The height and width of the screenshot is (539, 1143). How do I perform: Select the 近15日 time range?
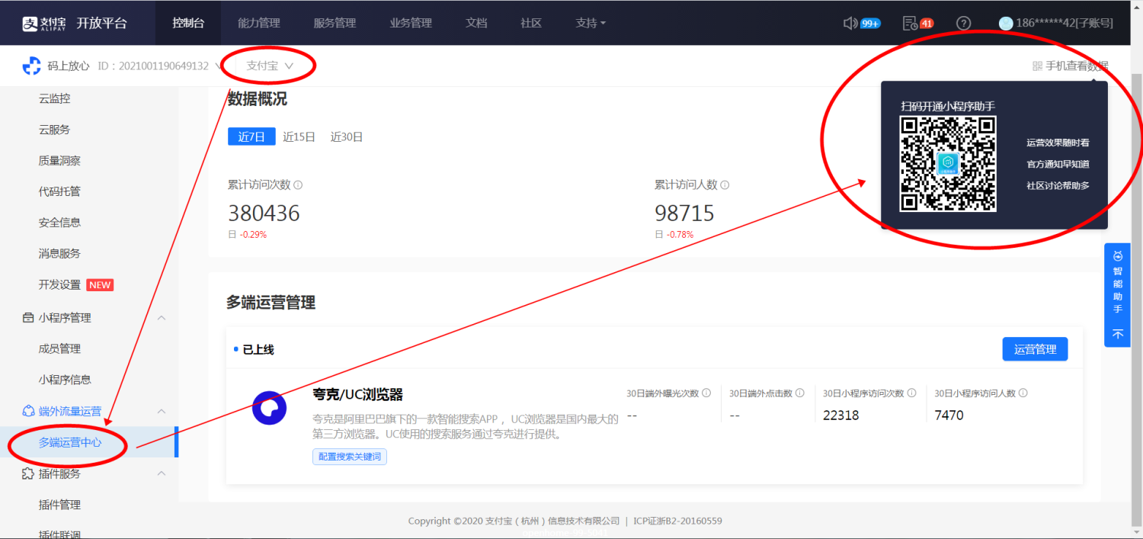[x=299, y=137]
